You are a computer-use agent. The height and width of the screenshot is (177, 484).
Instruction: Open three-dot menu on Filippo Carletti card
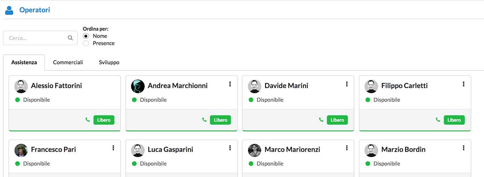pyautogui.click(x=463, y=84)
